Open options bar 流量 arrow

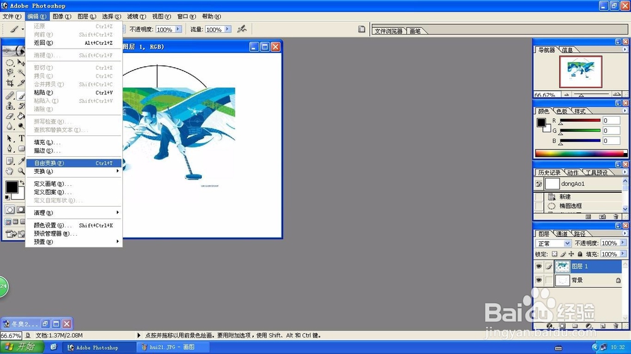pos(227,29)
